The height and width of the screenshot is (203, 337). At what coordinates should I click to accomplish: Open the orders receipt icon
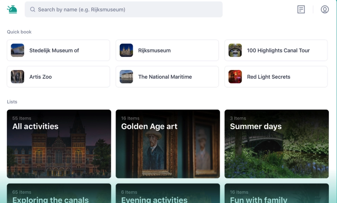click(301, 9)
